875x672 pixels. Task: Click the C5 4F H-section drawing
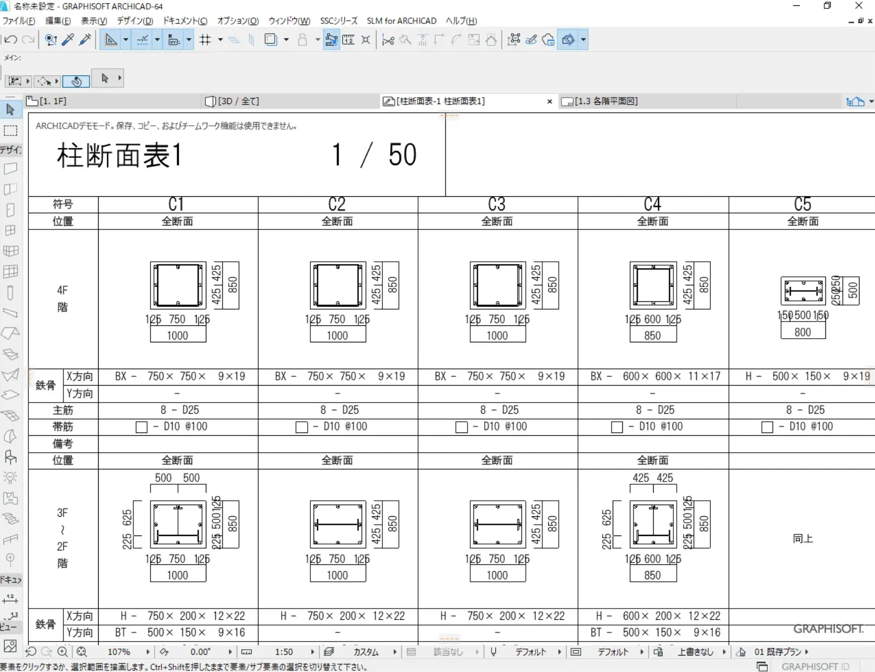coord(803,291)
